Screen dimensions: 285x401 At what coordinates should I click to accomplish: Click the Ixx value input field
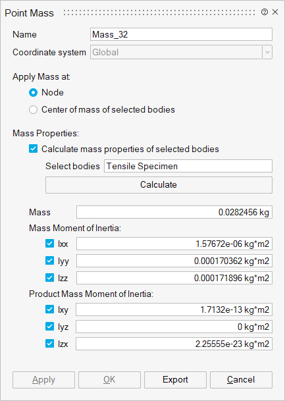point(174,244)
